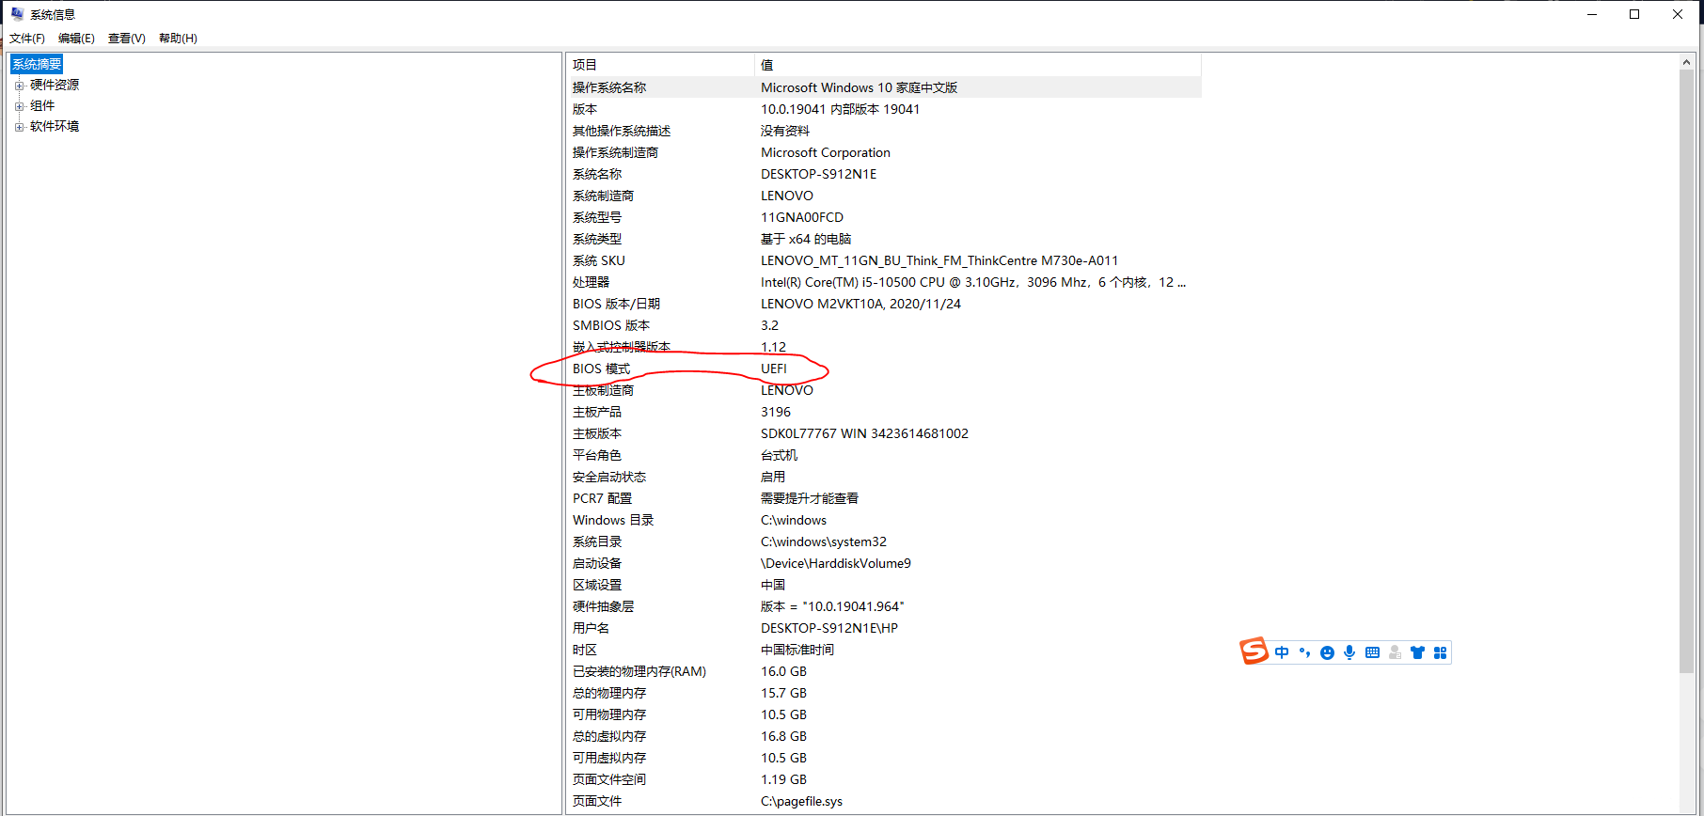Select 系统摘要 in the tree
1704x816 pixels.
(x=37, y=64)
